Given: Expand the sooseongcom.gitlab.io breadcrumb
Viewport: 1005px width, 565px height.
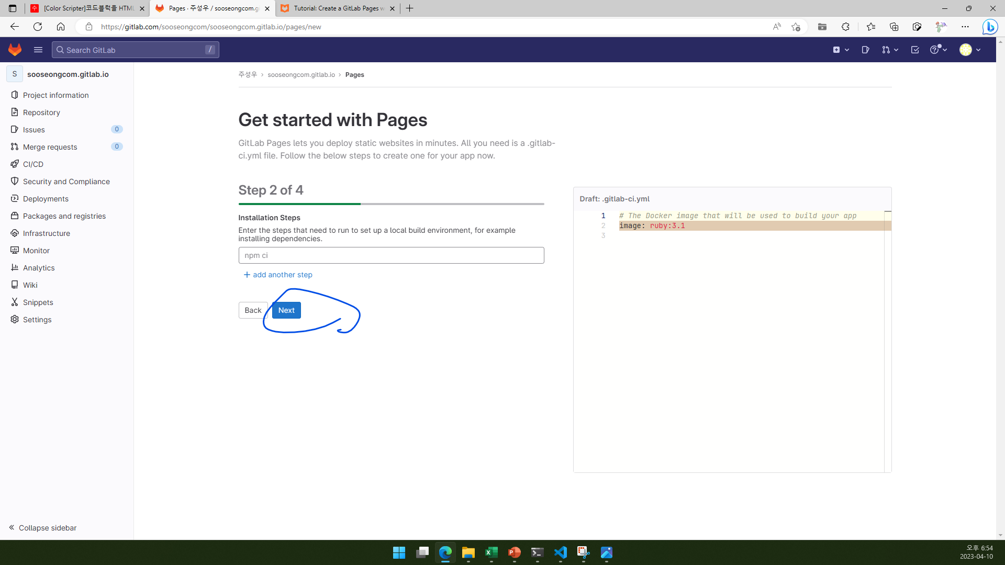Looking at the screenshot, I should [x=301, y=74].
